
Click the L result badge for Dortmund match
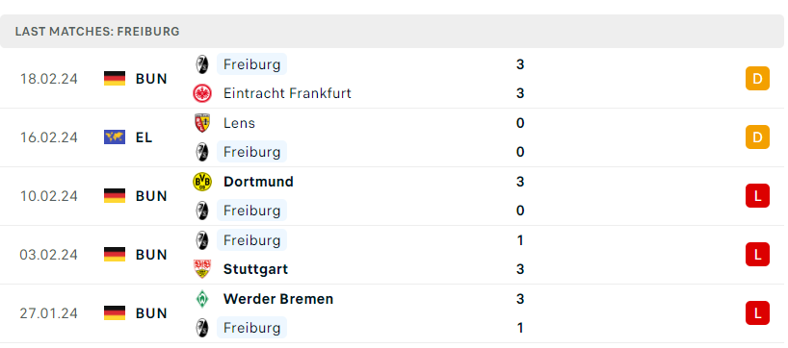(757, 196)
